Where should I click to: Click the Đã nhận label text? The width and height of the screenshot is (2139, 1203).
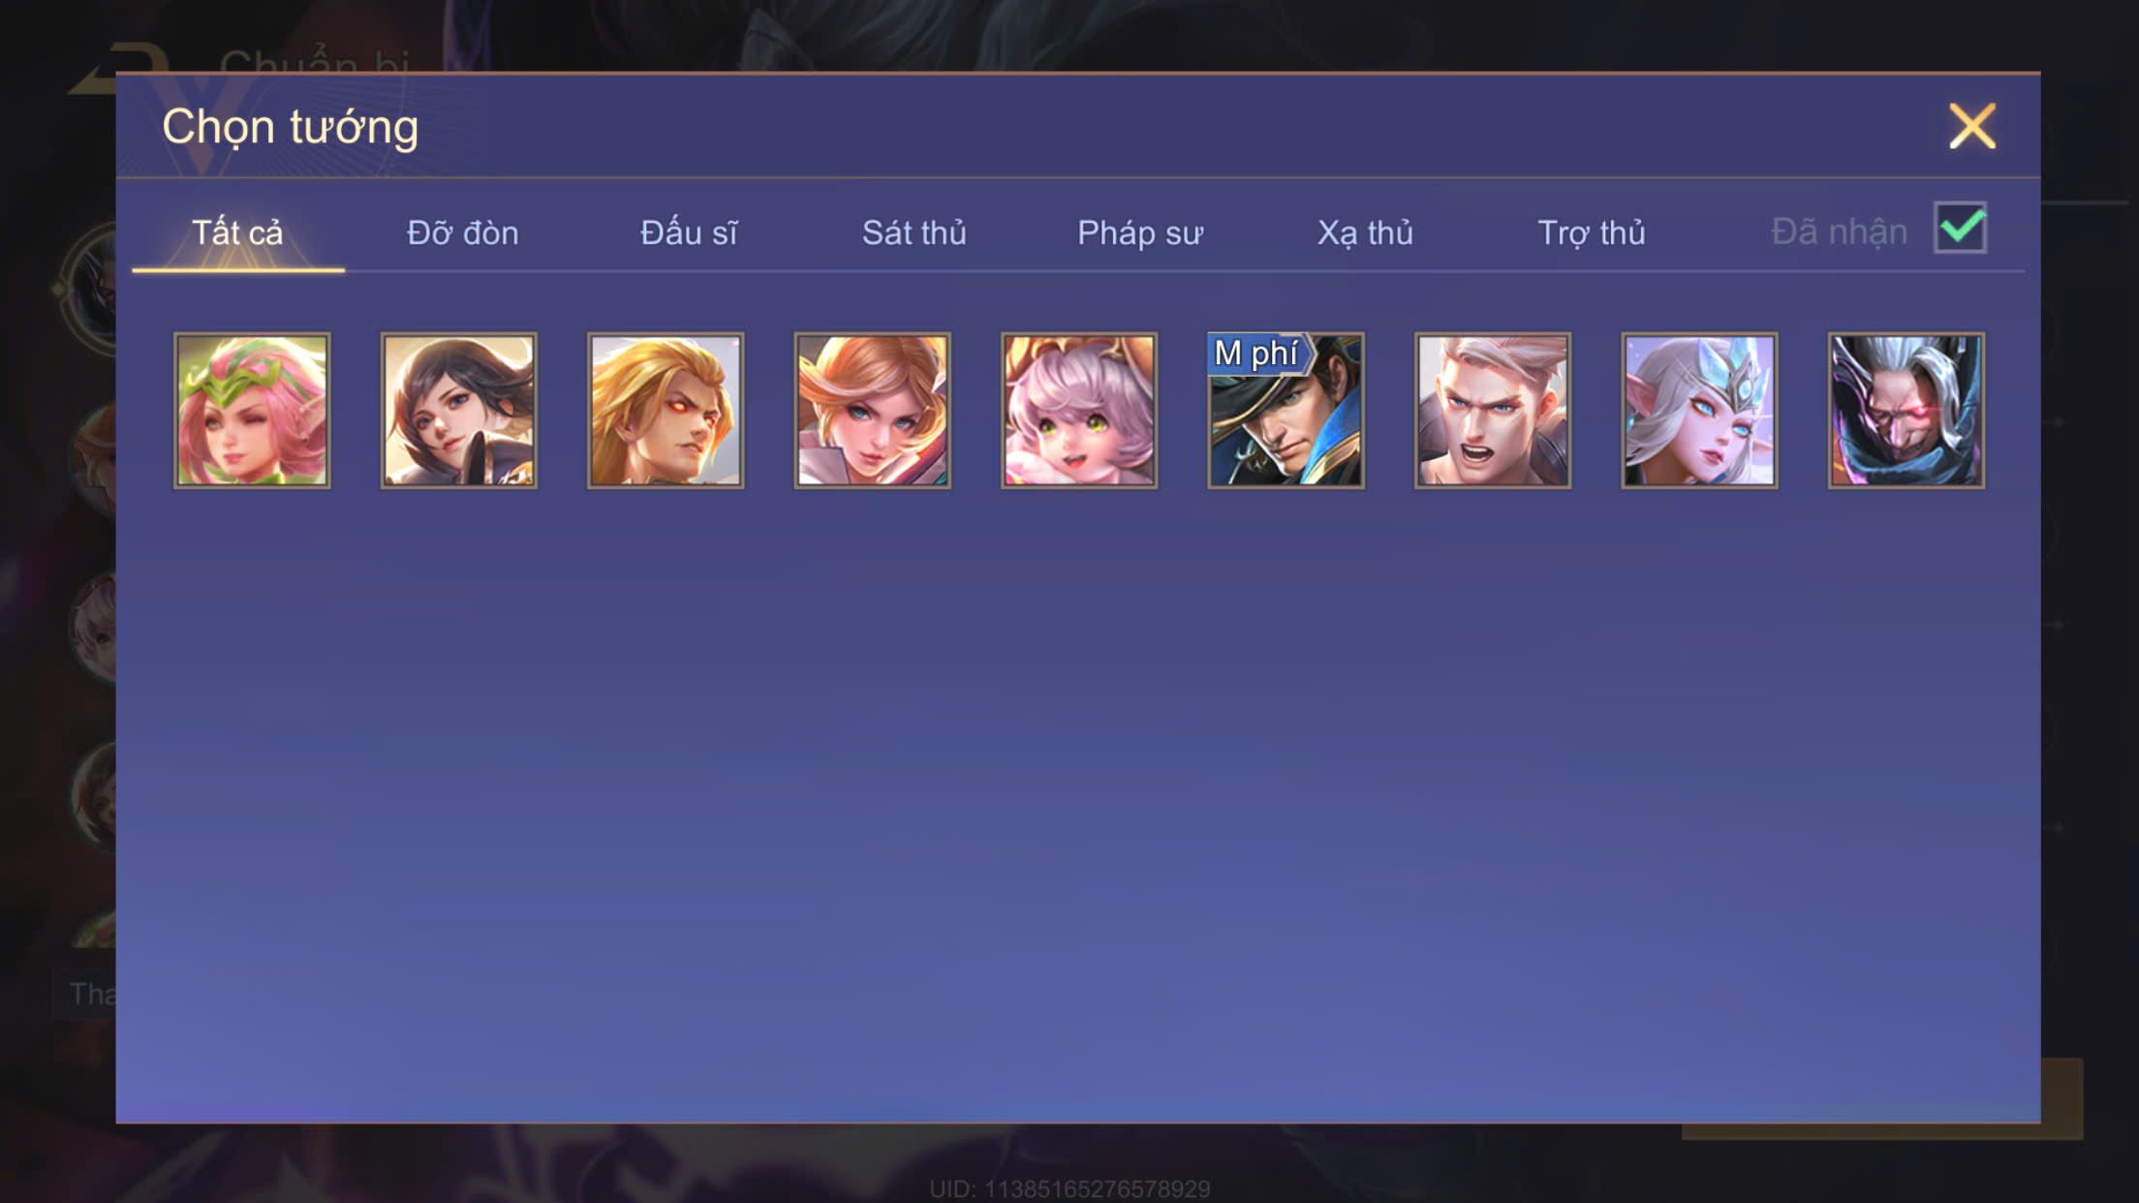point(1840,231)
